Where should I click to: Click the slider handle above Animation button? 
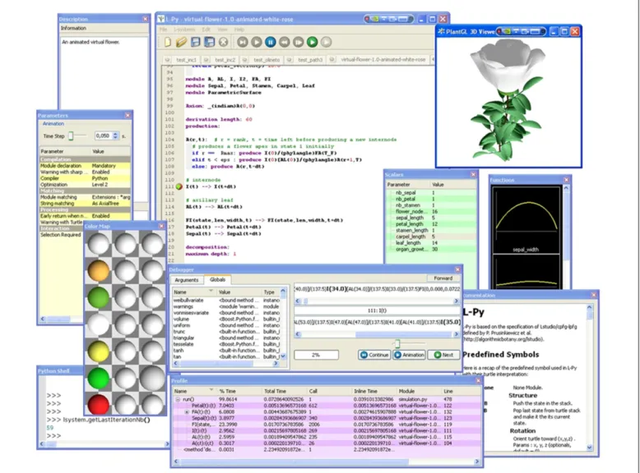pos(397,343)
